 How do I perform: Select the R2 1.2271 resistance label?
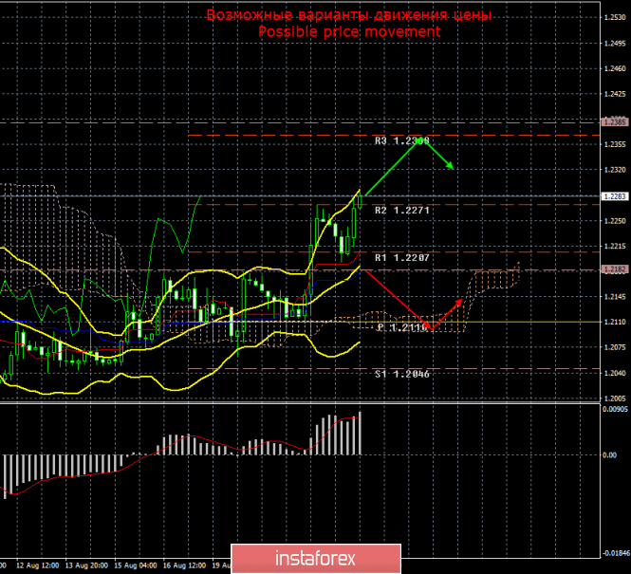[x=402, y=211]
